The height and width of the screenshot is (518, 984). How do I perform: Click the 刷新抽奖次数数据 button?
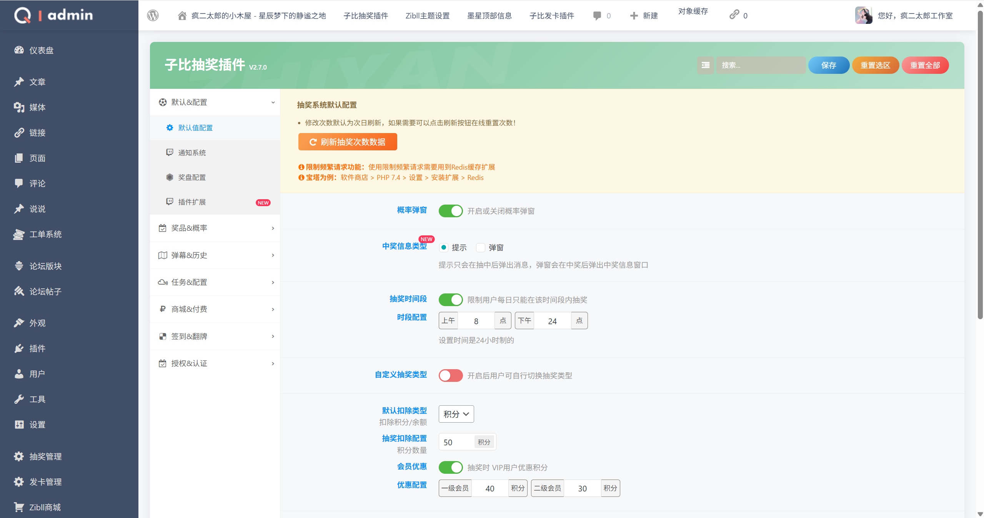tap(347, 142)
